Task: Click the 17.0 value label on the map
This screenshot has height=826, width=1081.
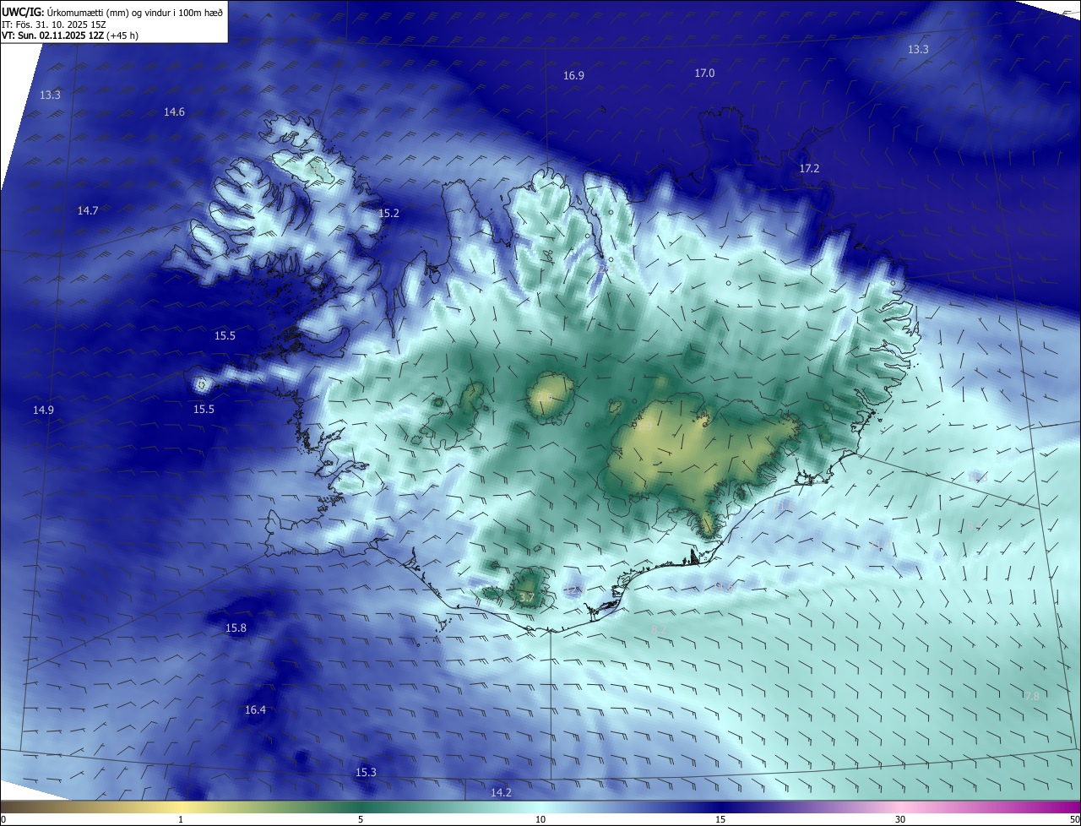Action: click(704, 73)
